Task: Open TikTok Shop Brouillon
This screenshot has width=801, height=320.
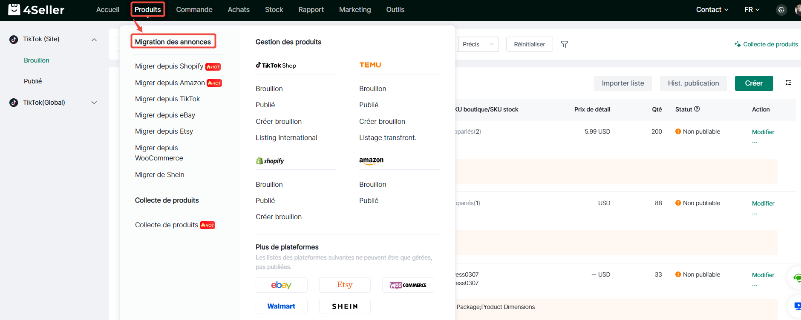Action: click(x=269, y=89)
